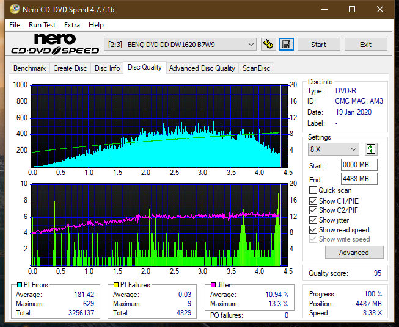Disable Show C2/PIF checkbox
The width and height of the screenshot is (399, 327).
[x=313, y=210]
